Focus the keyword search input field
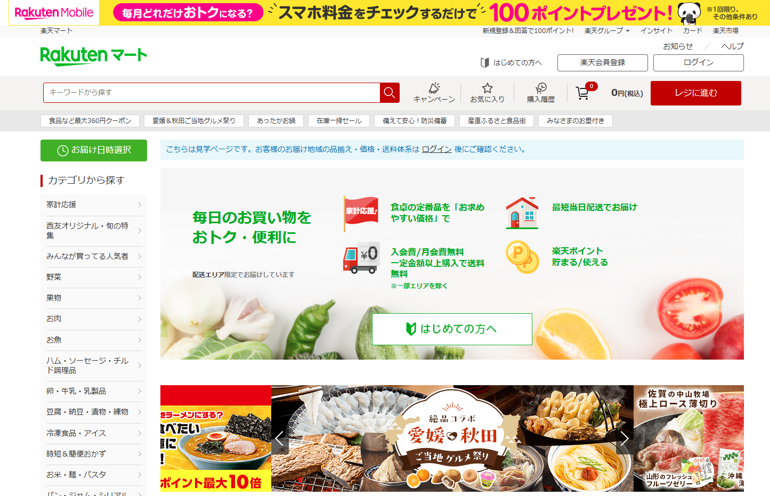This screenshot has height=496, width=770. [212, 93]
